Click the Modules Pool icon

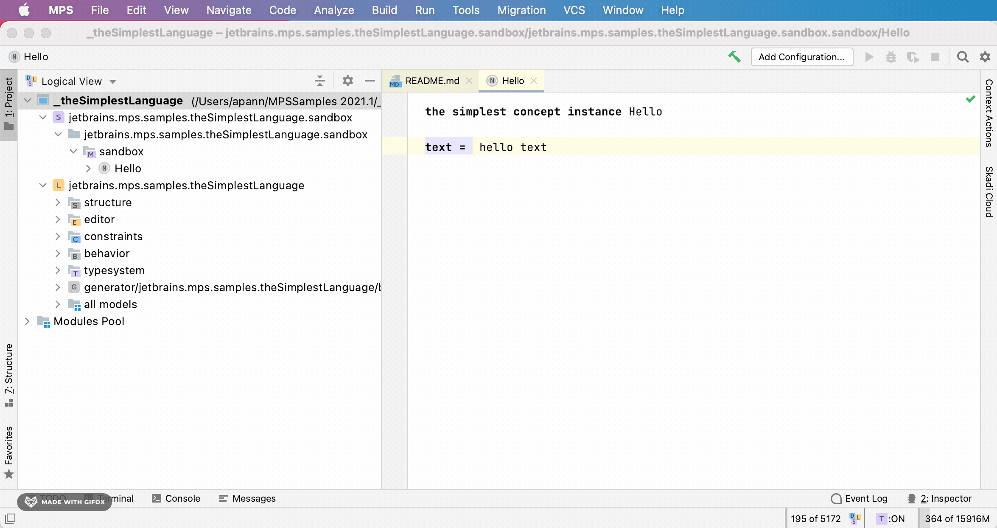[x=44, y=321]
